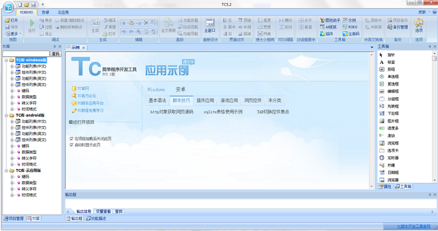Image resolution: width=438 pixels, height=231 pixels.
Task: Click the toolbox panel scrollbar down arrow
Action: point(434,180)
